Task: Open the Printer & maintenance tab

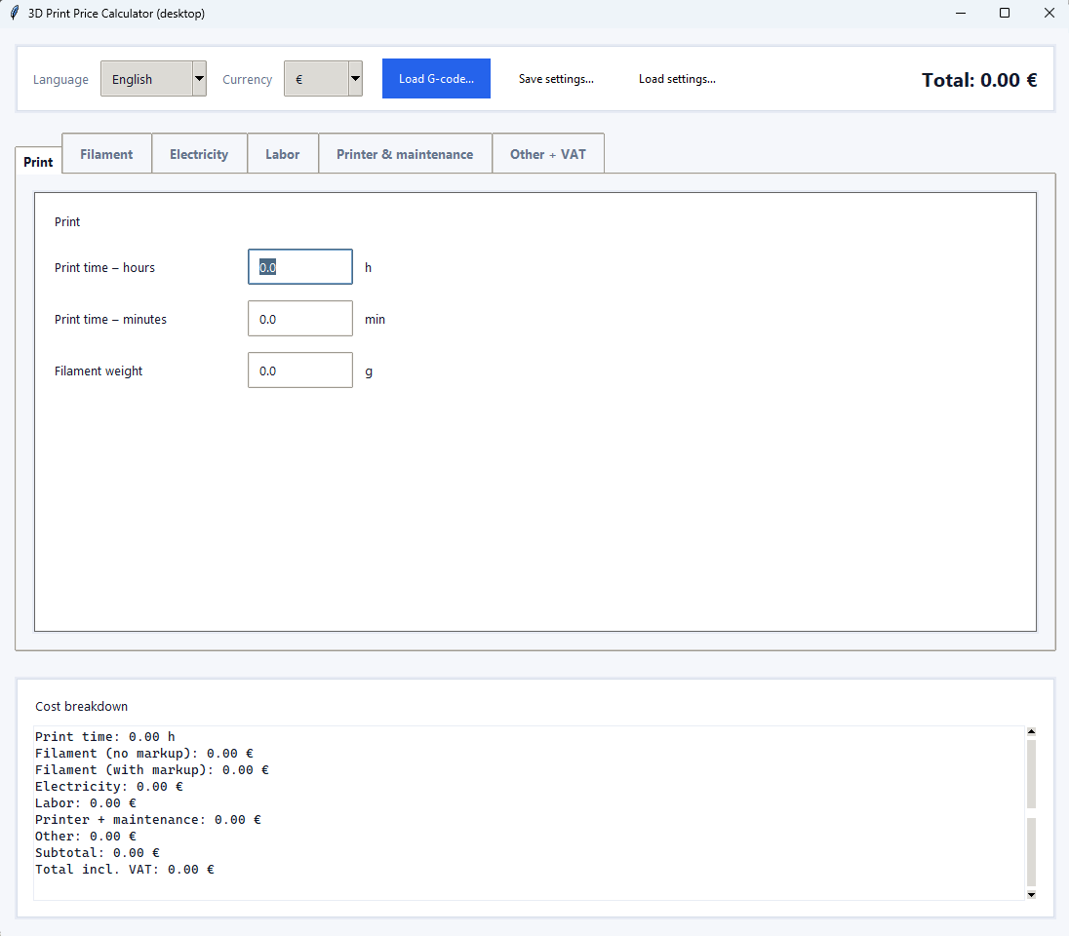Action: (405, 154)
